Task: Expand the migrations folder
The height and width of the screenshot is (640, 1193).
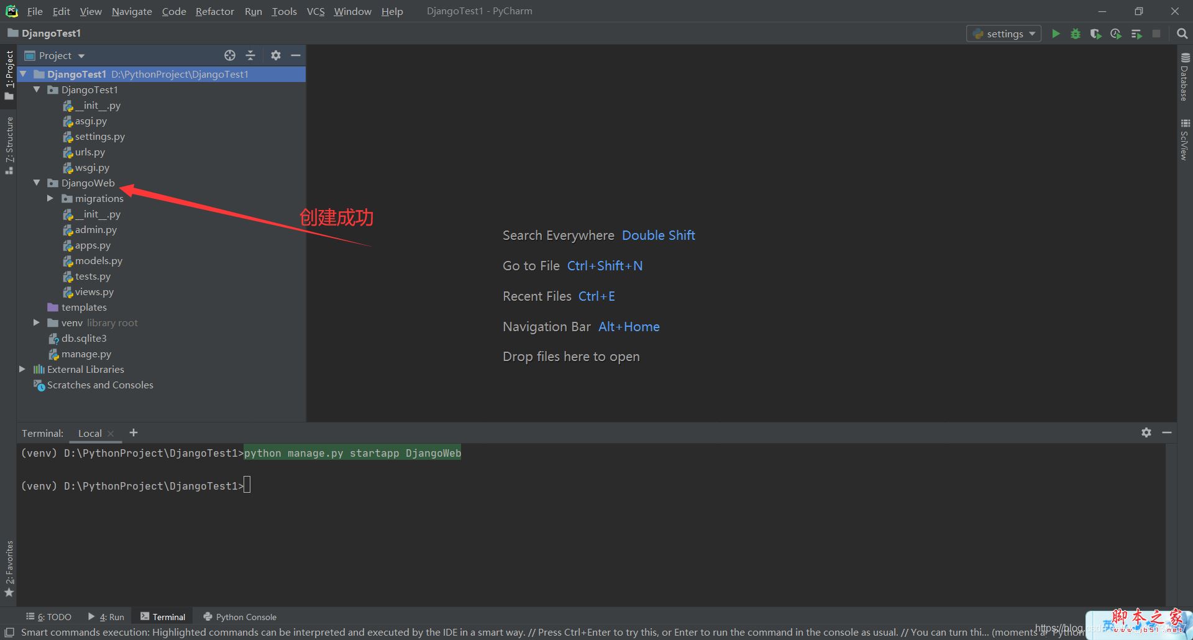Action: pos(50,198)
